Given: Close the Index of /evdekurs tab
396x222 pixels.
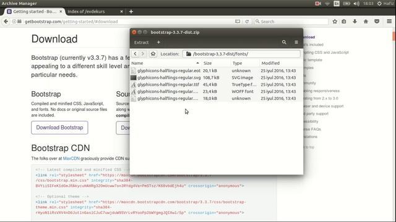Looking at the screenshot, I should [121, 12].
